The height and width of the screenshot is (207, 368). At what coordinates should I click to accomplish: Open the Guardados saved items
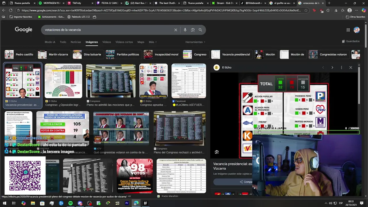click(x=351, y=41)
